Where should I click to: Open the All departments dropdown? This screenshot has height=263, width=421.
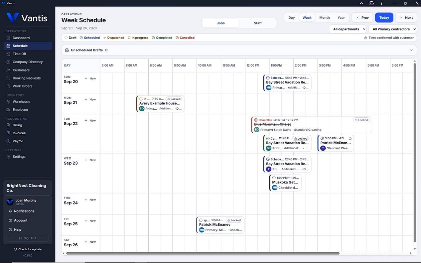click(x=348, y=29)
